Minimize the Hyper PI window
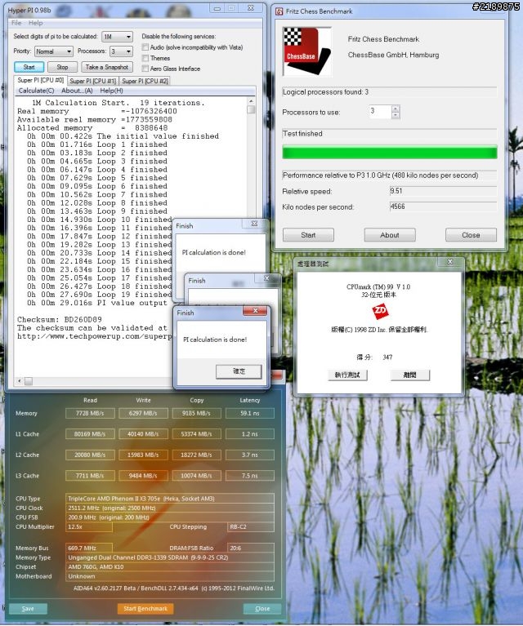 click(217, 8)
